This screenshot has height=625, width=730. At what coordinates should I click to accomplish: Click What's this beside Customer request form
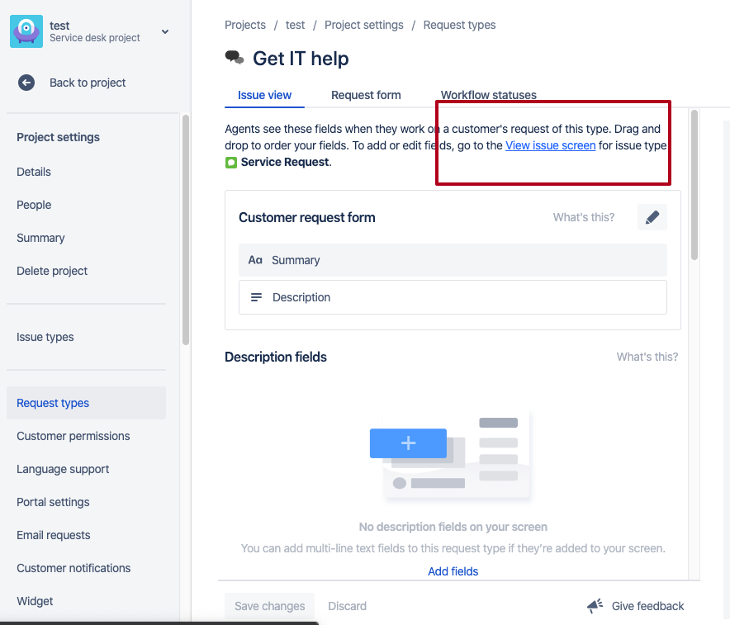tap(584, 217)
